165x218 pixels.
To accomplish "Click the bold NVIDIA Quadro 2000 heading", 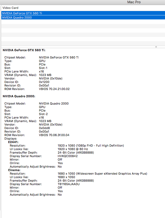I will click(19, 96).
